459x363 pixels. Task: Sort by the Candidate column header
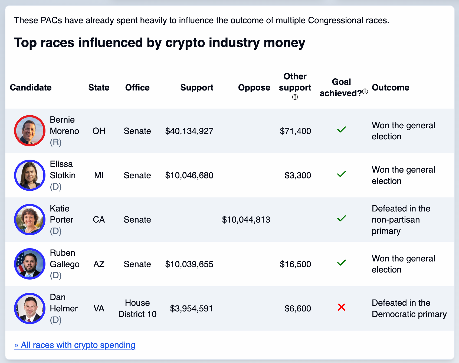[x=31, y=88]
